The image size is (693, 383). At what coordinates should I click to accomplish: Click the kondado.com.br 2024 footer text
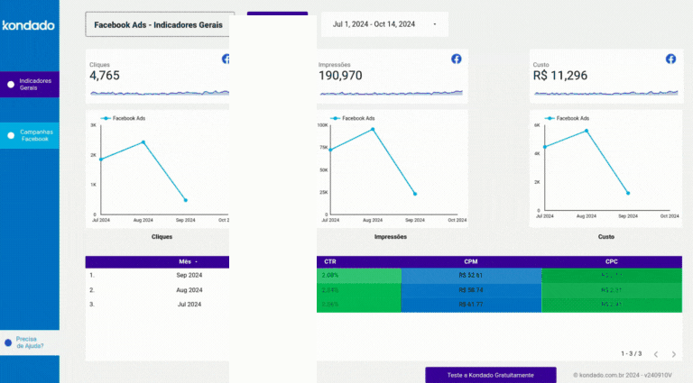(x=623, y=375)
